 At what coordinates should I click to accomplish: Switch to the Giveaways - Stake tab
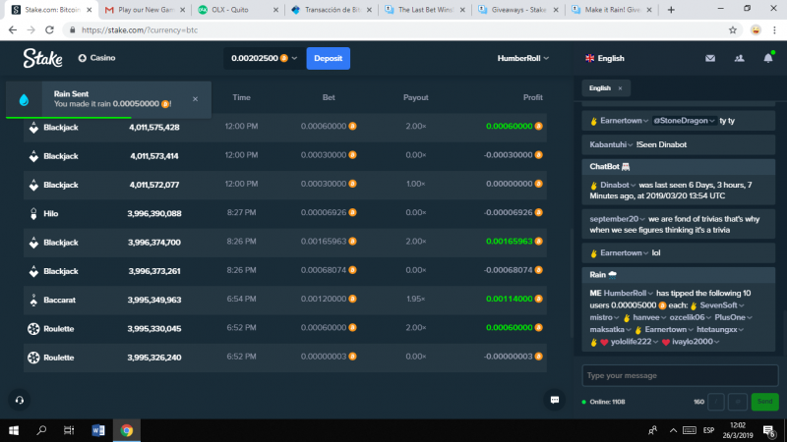[518, 10]
